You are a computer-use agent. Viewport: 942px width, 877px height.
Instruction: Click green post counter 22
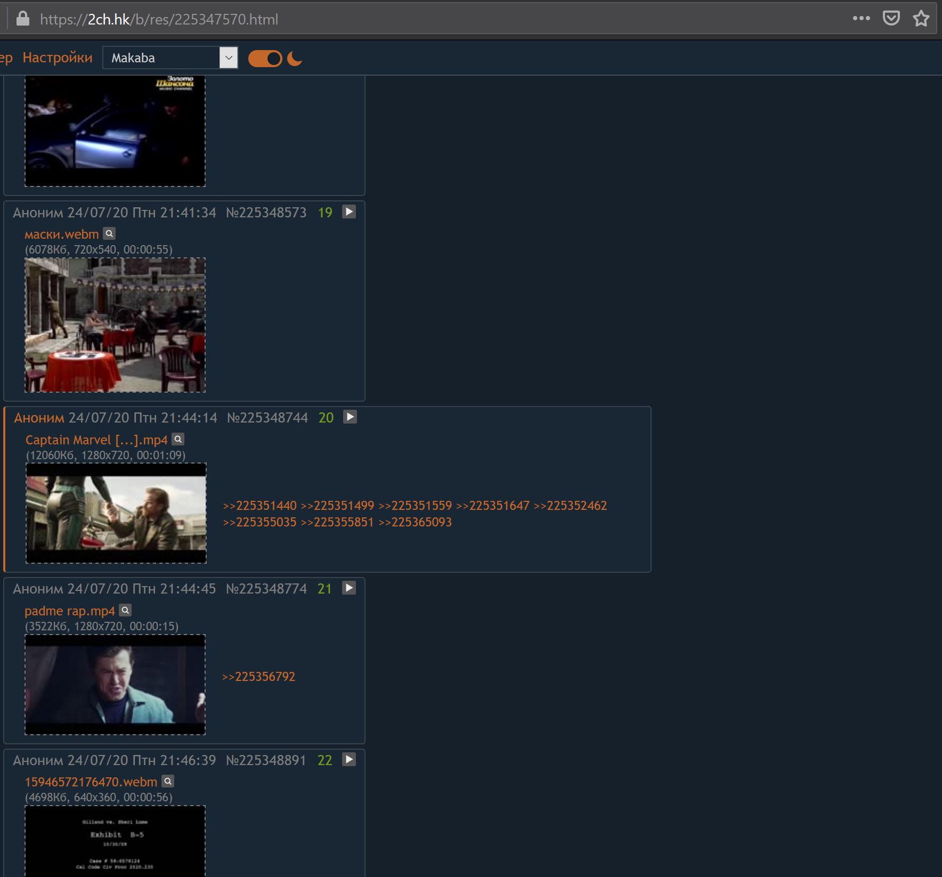click(x=324, y=760)
